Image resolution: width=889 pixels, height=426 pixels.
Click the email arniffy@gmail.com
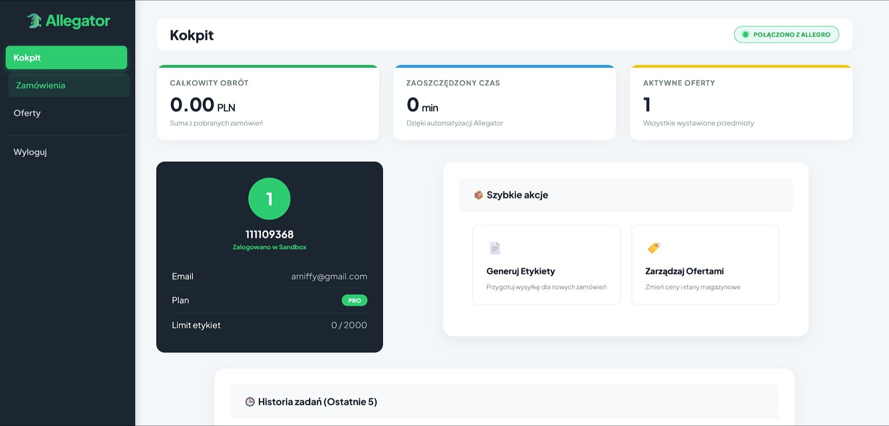[x=329, y=276]
